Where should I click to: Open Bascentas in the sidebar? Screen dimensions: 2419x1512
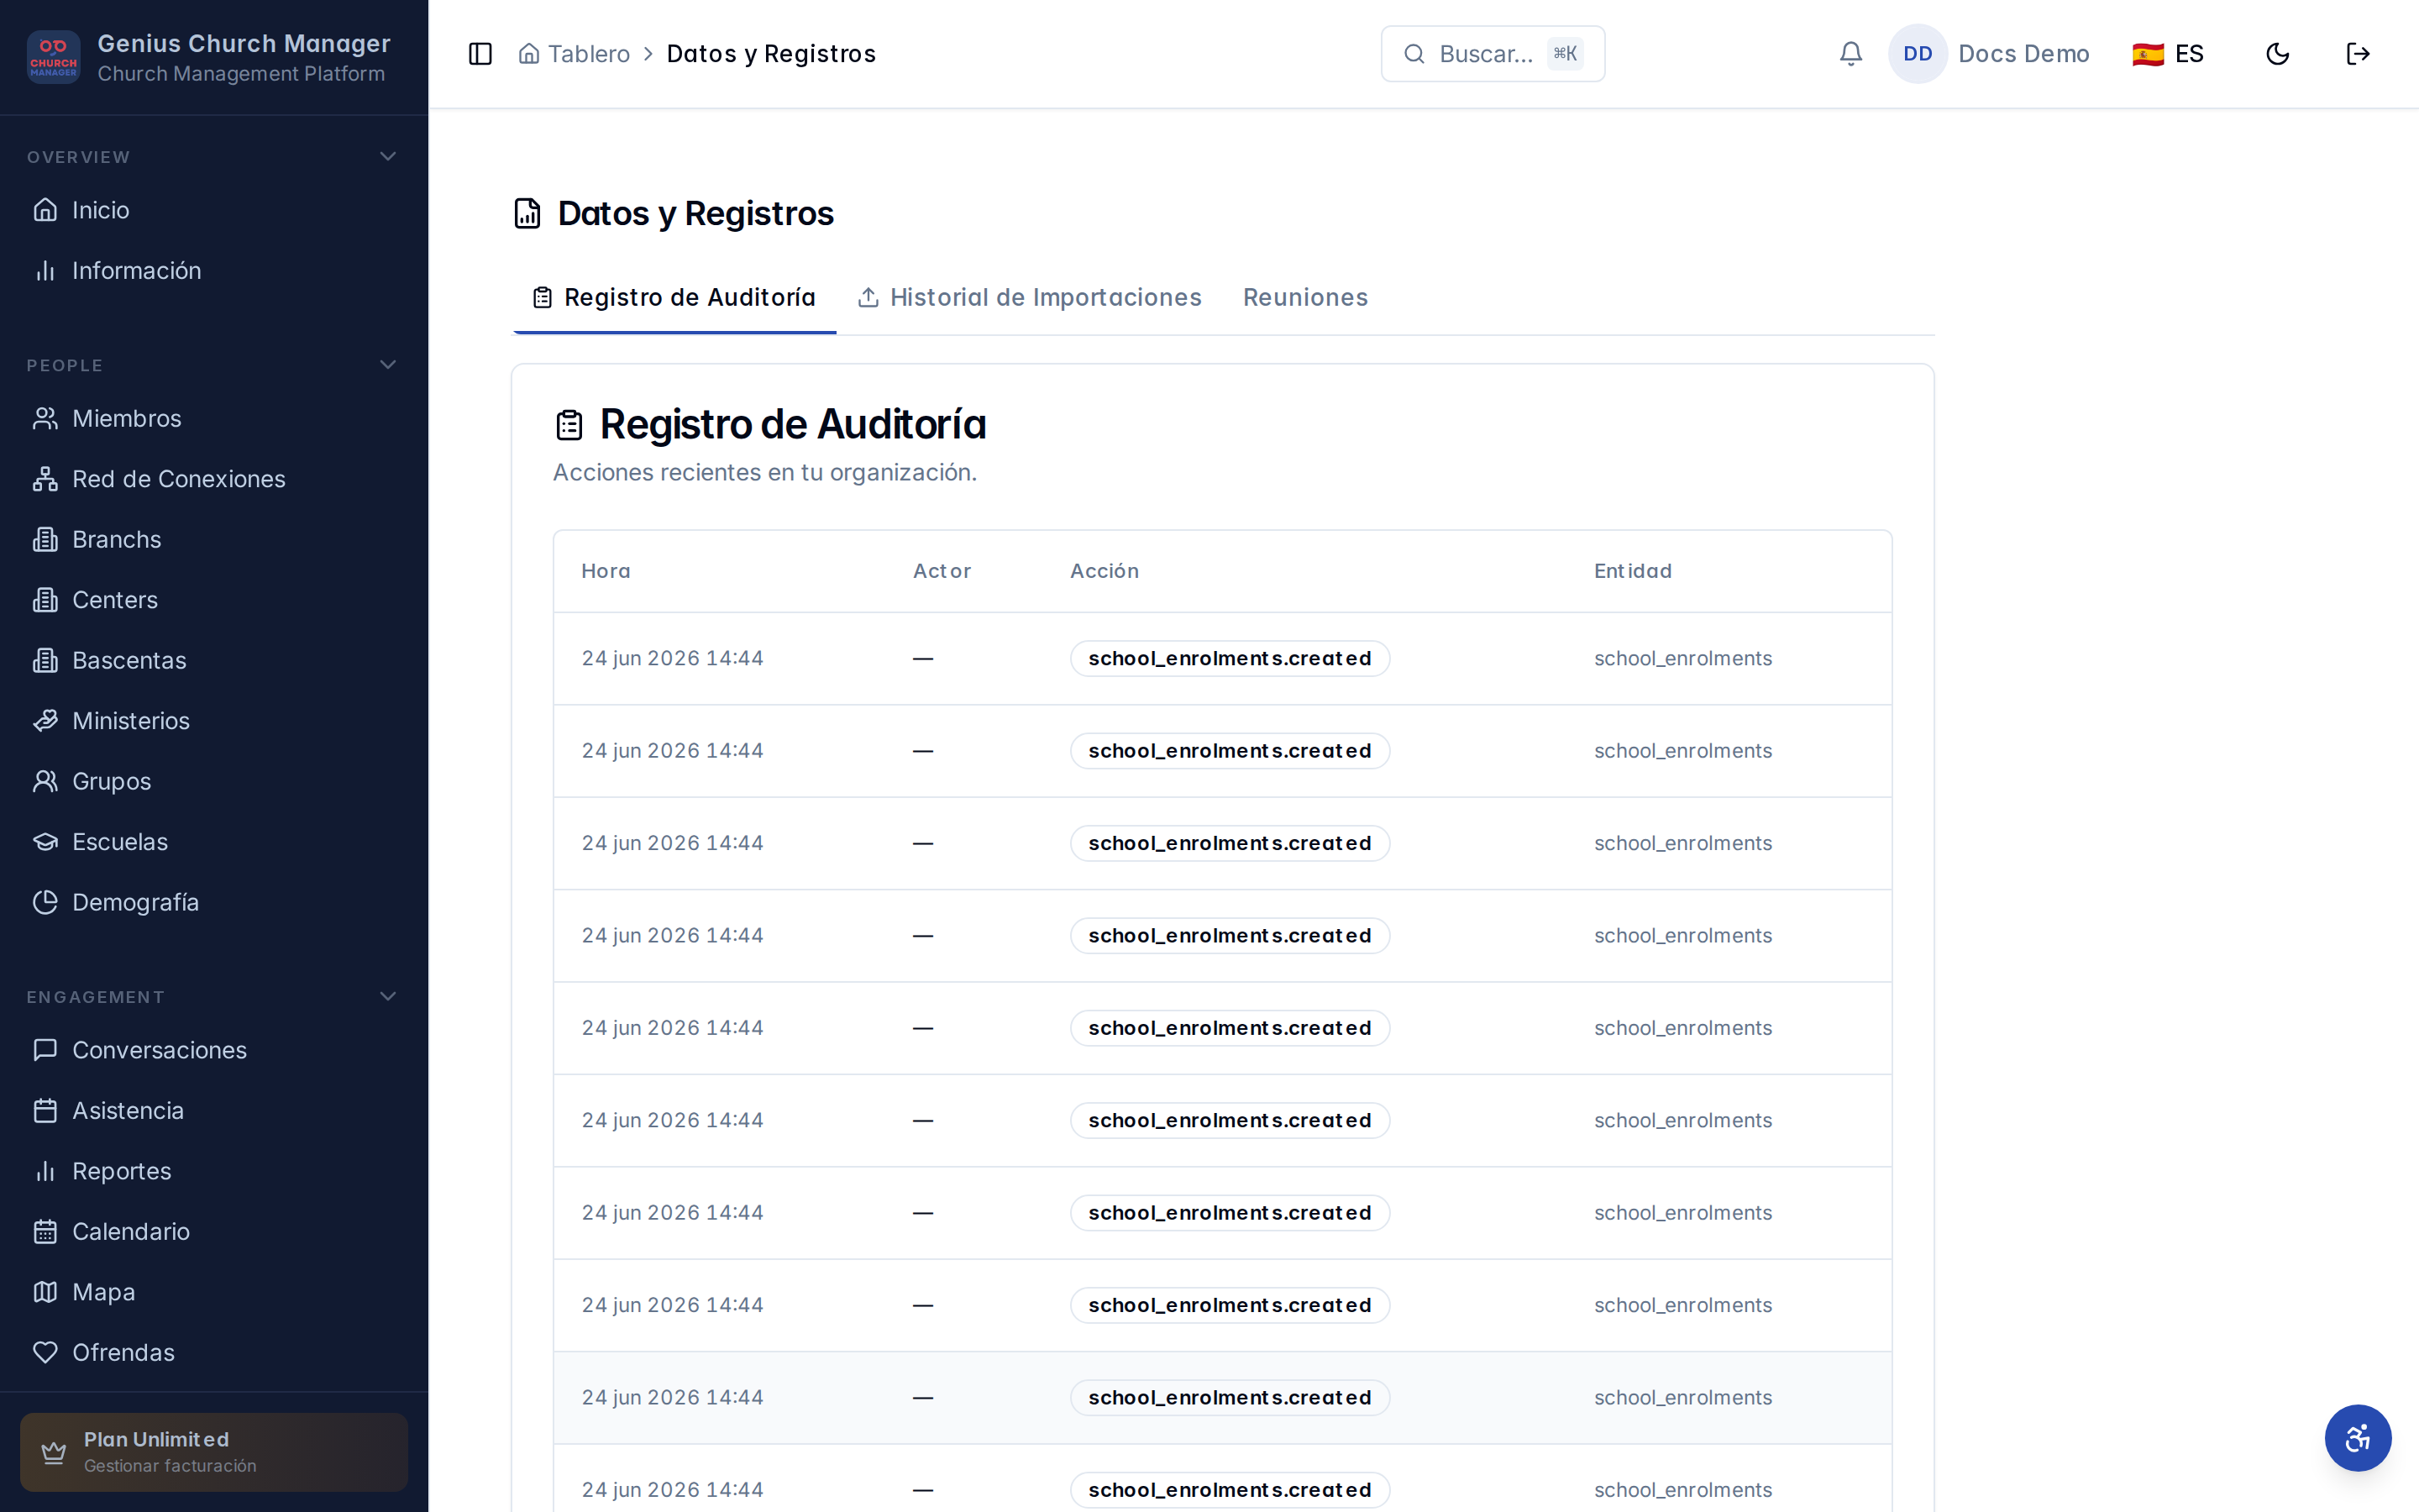214,660
